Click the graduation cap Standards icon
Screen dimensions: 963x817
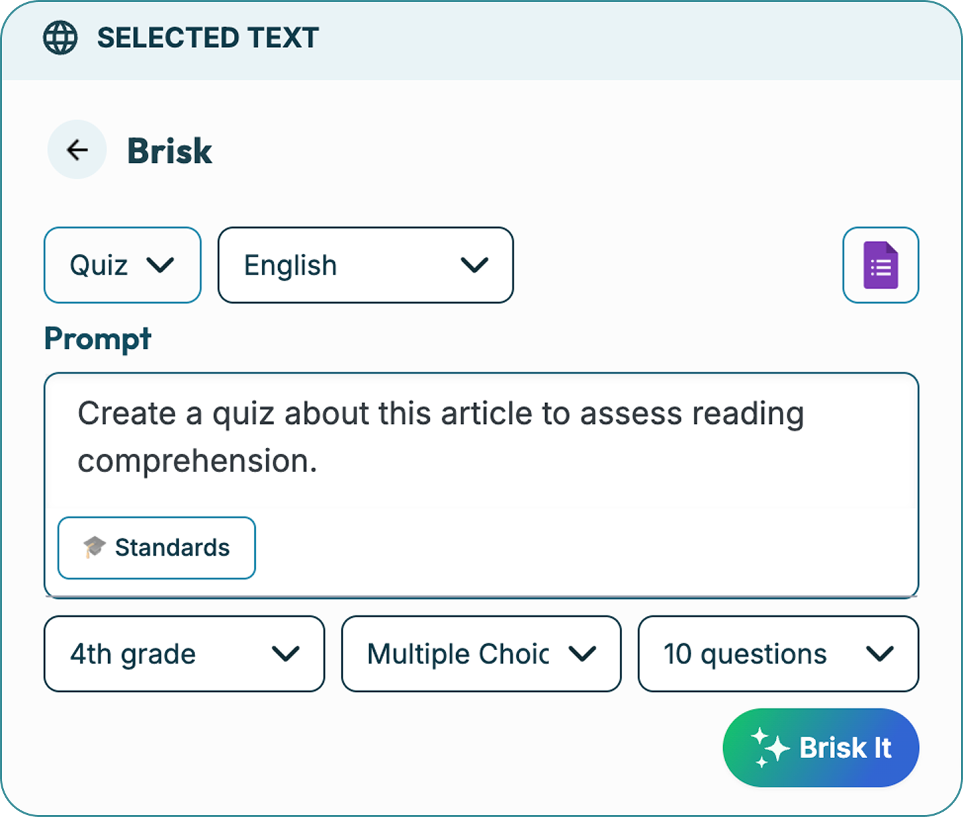coord(94,547)
